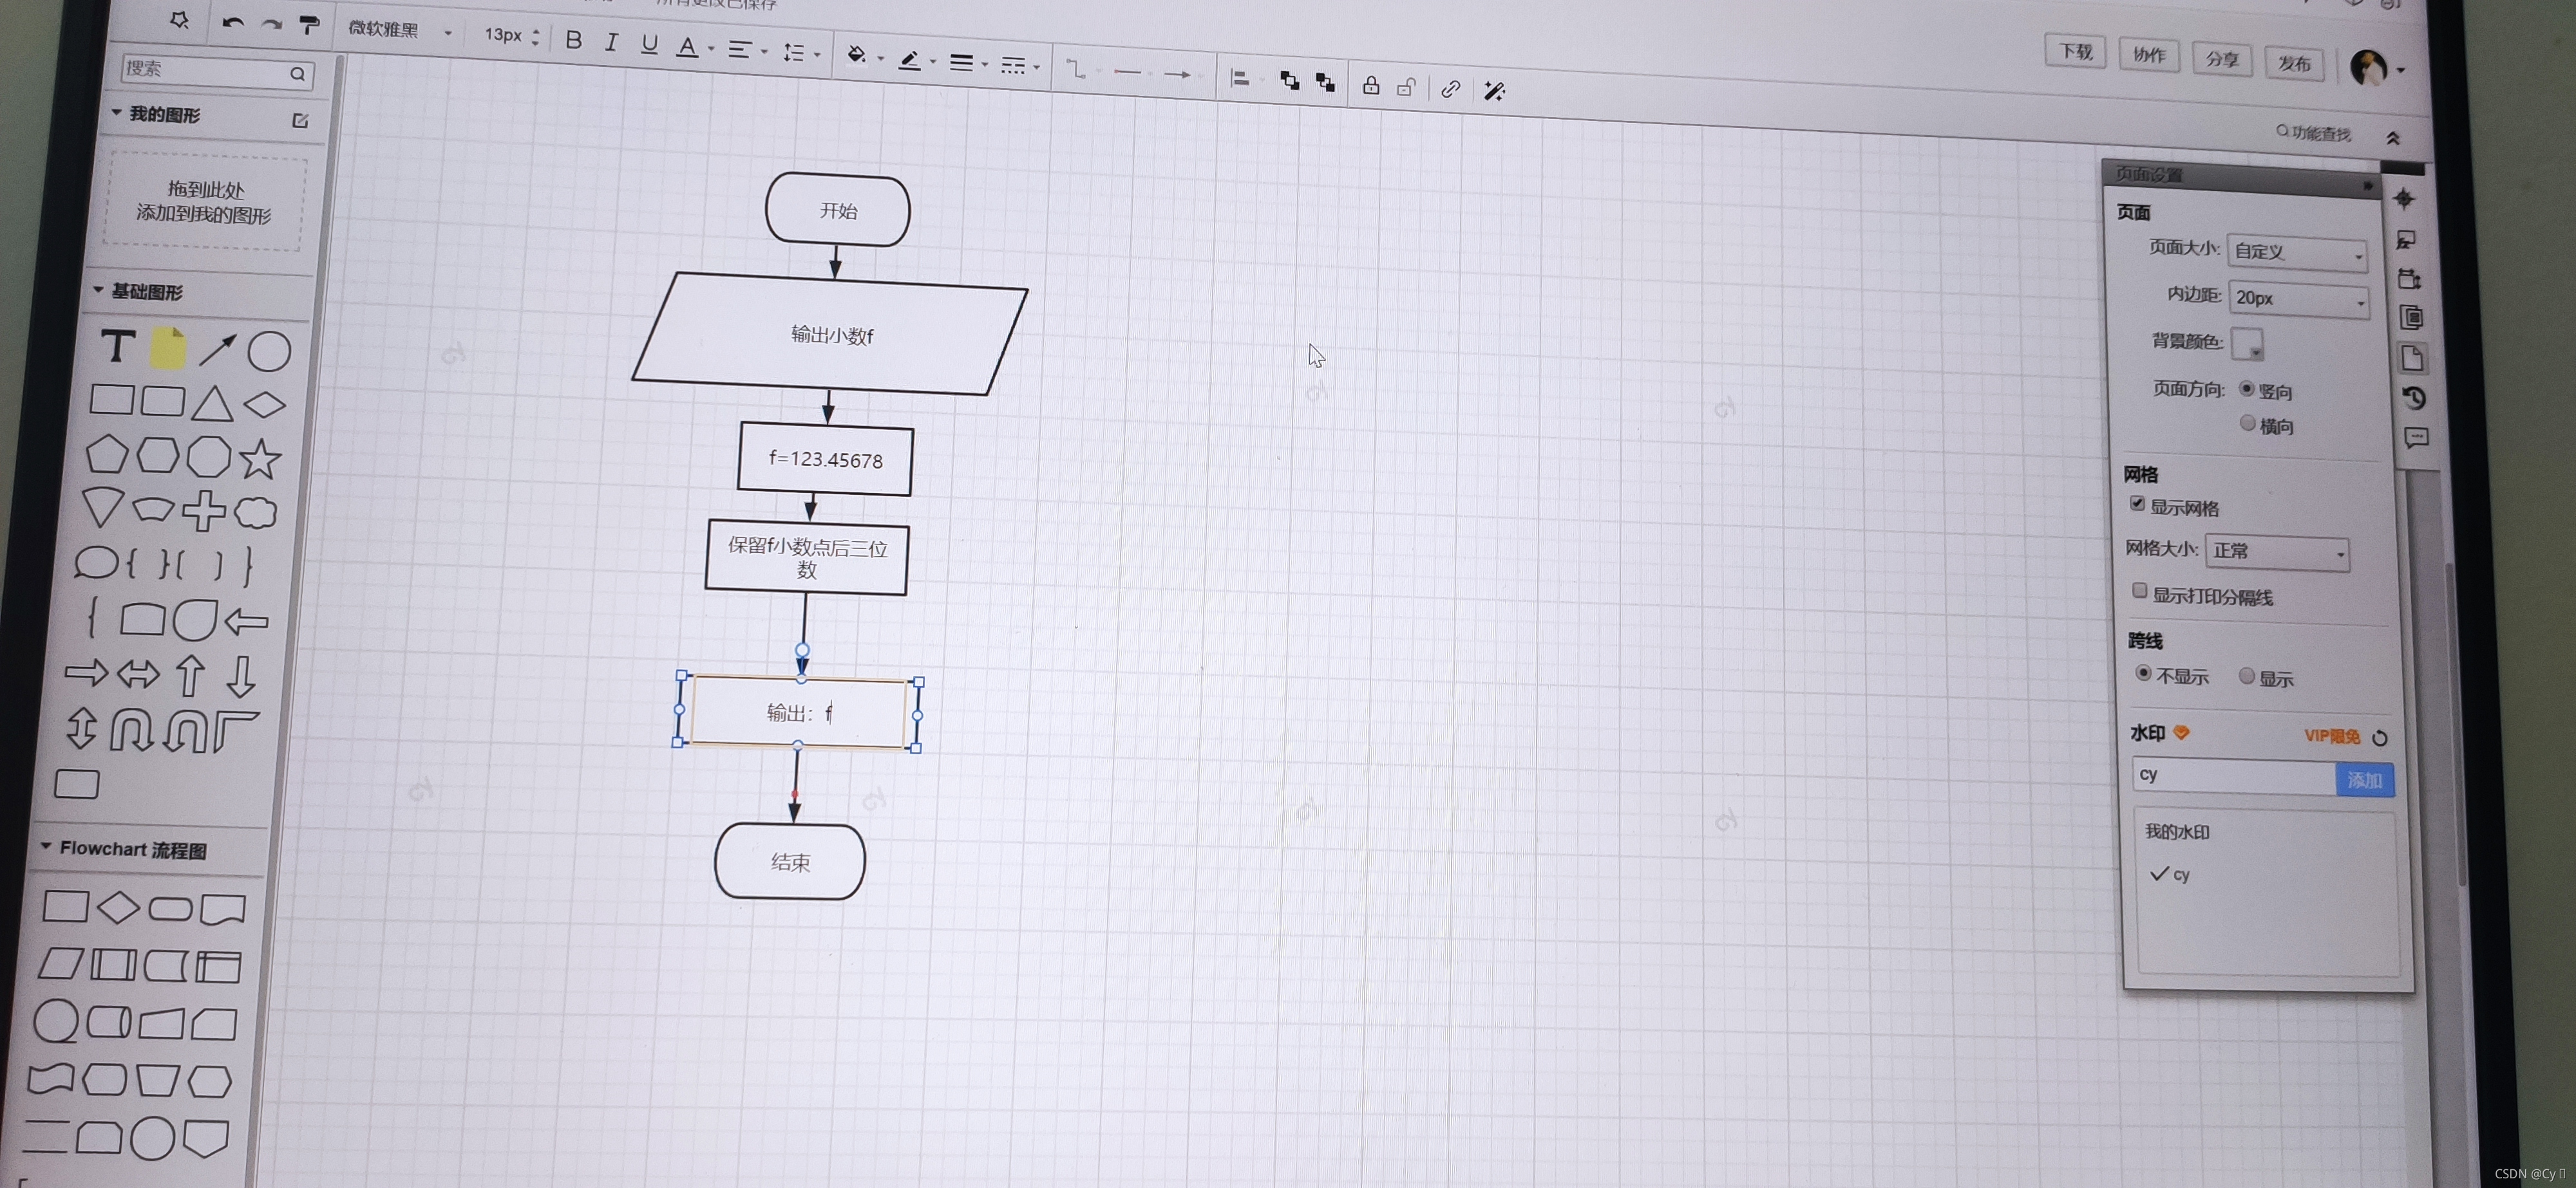2576x1188 pixels.
Task: Click the magic wand beautify icon
Action: pyautogui.click(x=1494, y=92)
